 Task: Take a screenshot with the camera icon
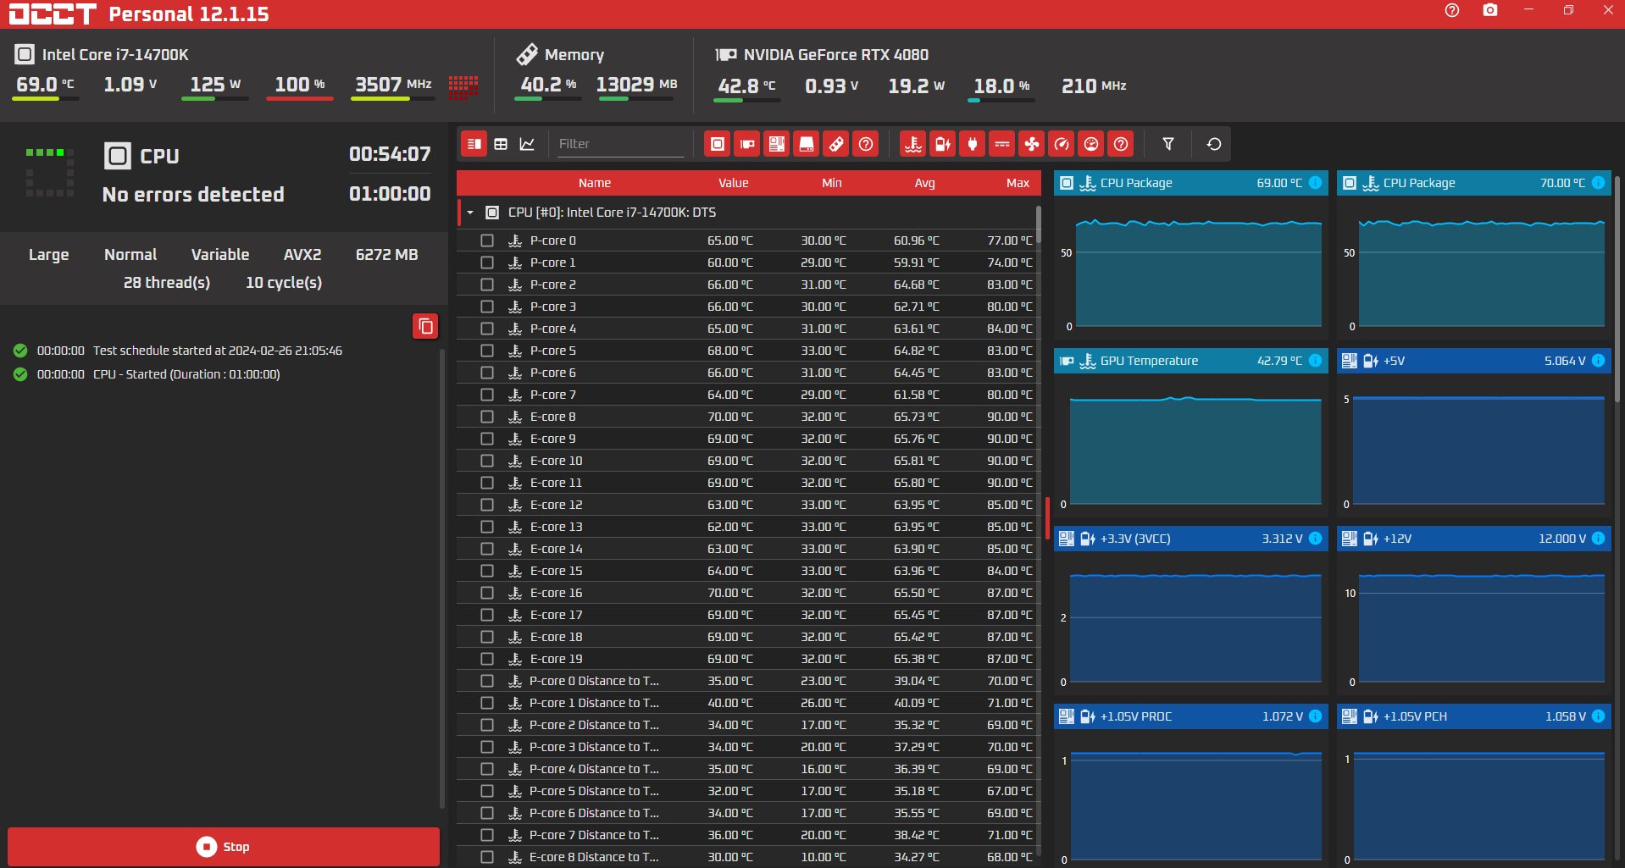(x=1490, y=10)
